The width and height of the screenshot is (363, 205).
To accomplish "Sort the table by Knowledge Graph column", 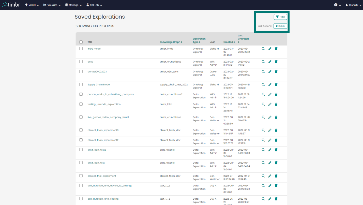I will coord(171,42).
